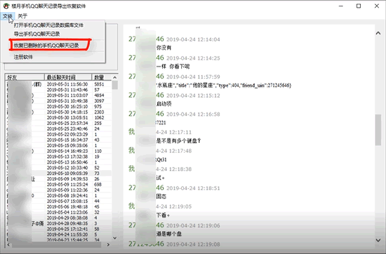The image size is (386, 254).
Task: Select row dated 2019-04-29 08:38:08
Action: tap(58, 218)
